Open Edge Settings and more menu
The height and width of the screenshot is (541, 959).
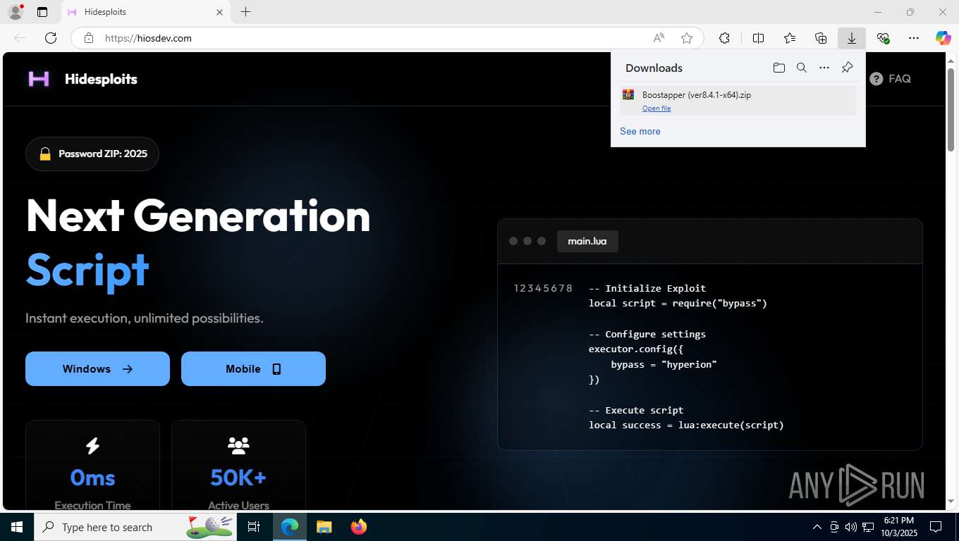pos(914,38)
